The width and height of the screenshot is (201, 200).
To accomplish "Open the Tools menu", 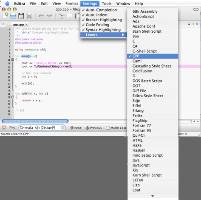I will point(107,3).
